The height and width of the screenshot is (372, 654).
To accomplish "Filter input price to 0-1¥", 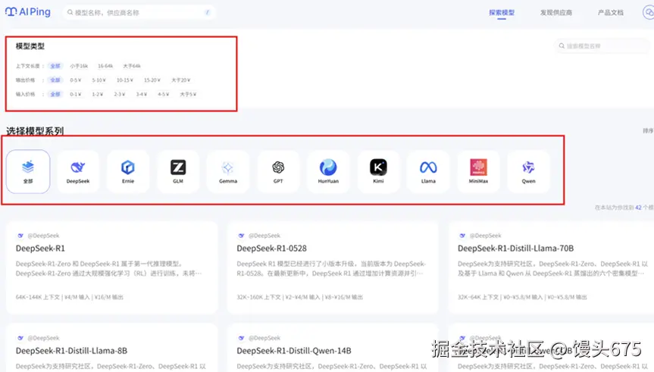I will coord(76,94).
